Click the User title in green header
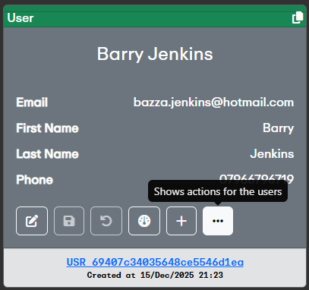The image size is (309, 290). 20,18
